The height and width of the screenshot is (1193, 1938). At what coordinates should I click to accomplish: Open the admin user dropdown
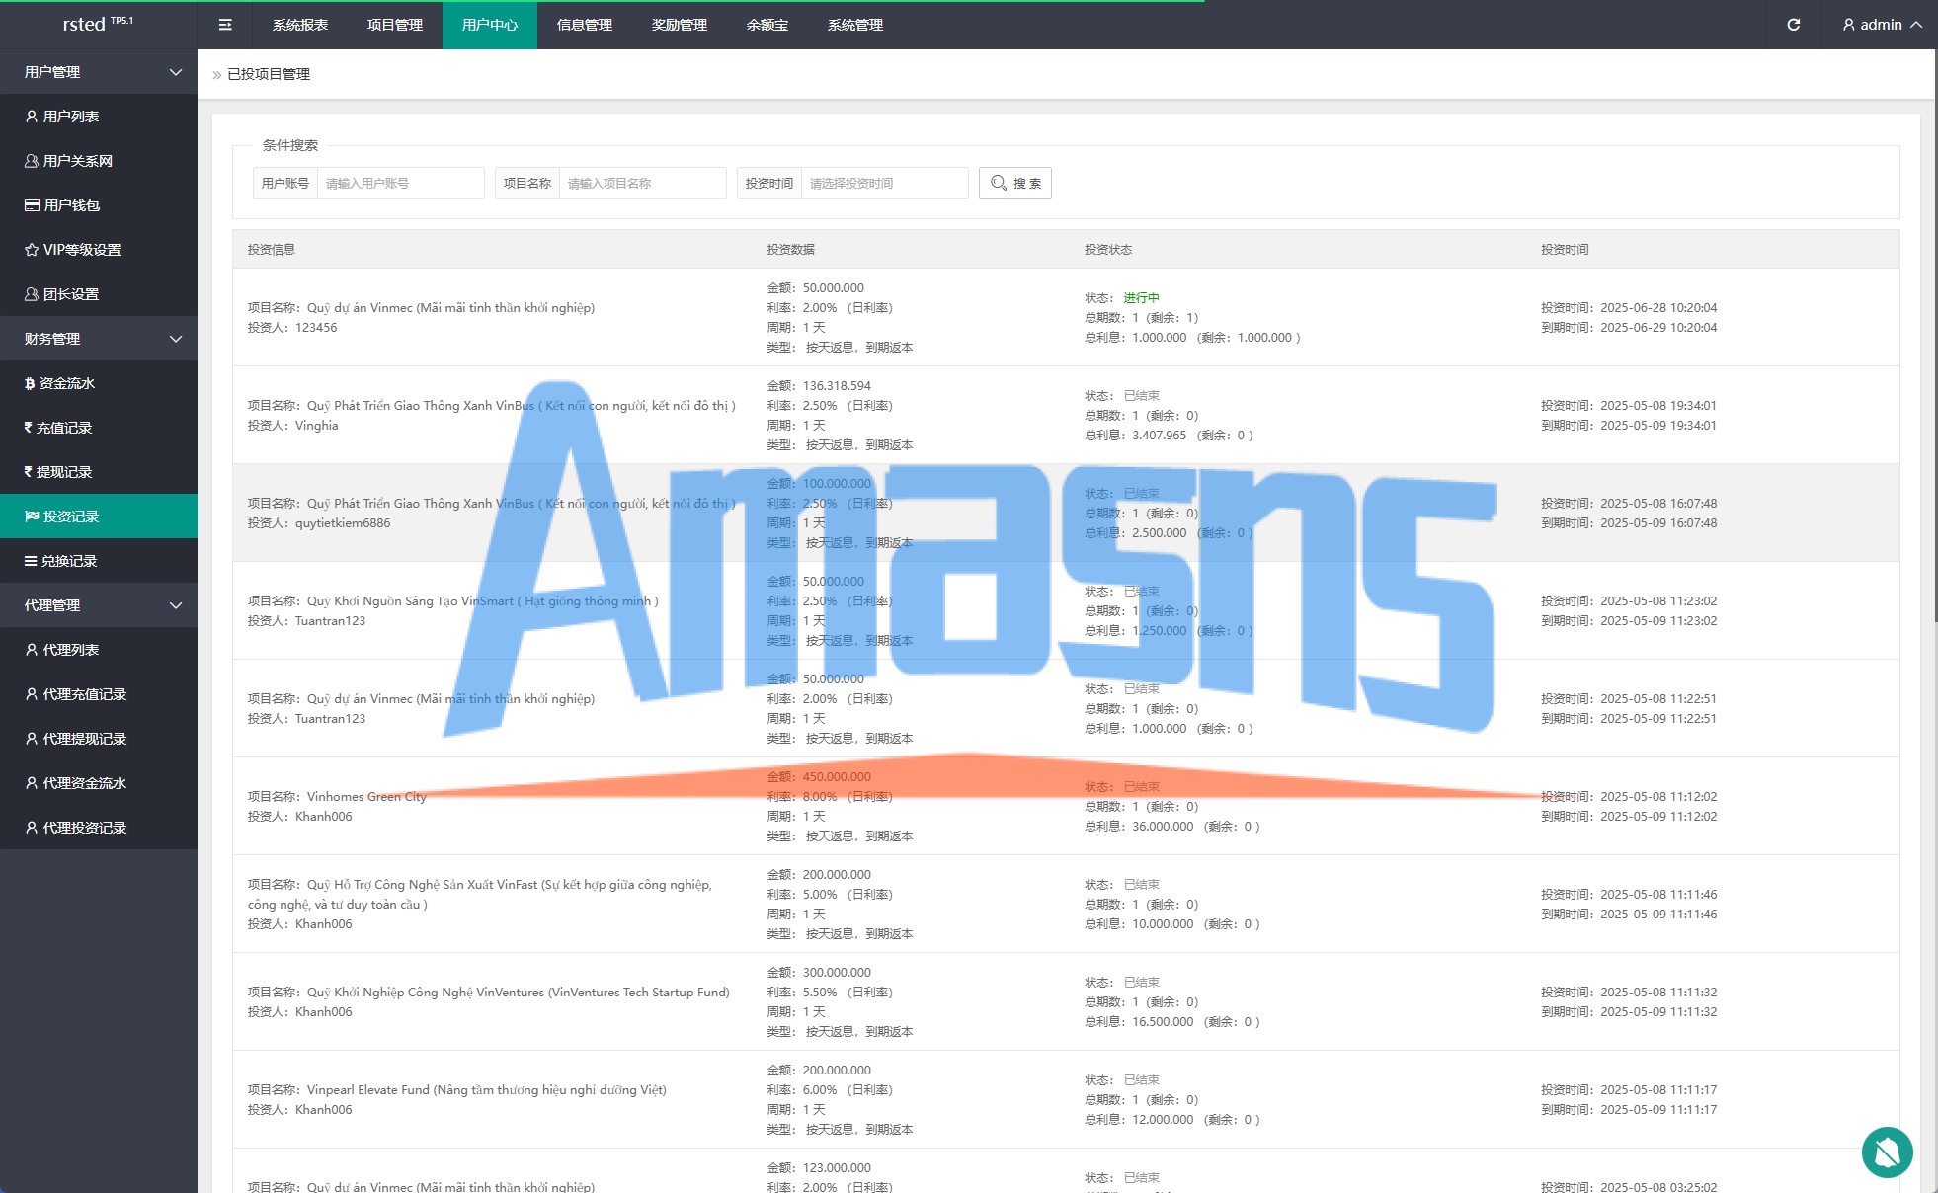[1881, 25]
